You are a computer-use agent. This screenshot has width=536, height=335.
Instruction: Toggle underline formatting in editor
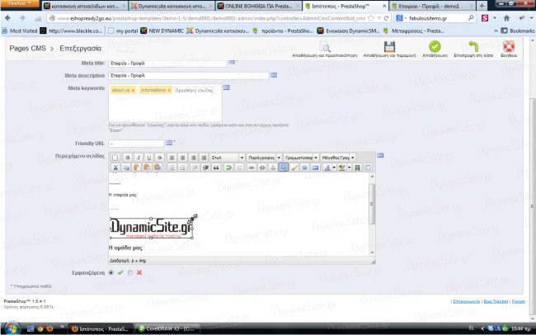pos(149,158)
